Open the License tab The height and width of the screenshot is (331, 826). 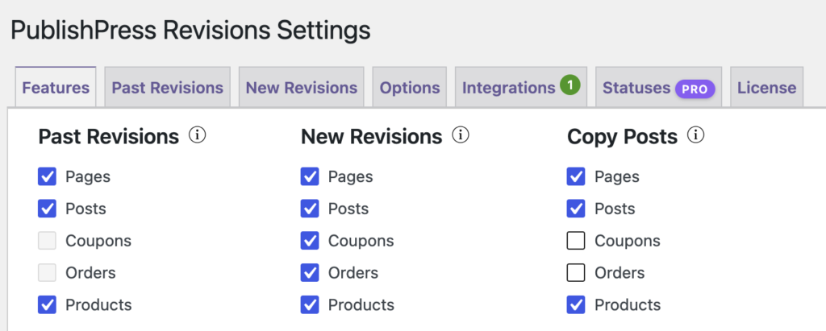767,87
